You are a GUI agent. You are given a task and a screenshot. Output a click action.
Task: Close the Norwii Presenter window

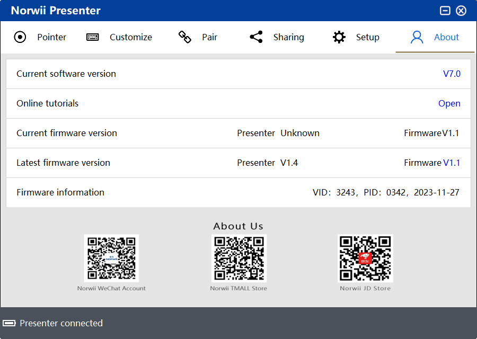461,11
